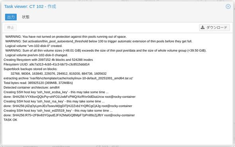The width and height of the screenshot is (235, 147).
Task: Switch to the 状態 tab
Action: coord(25,17)
